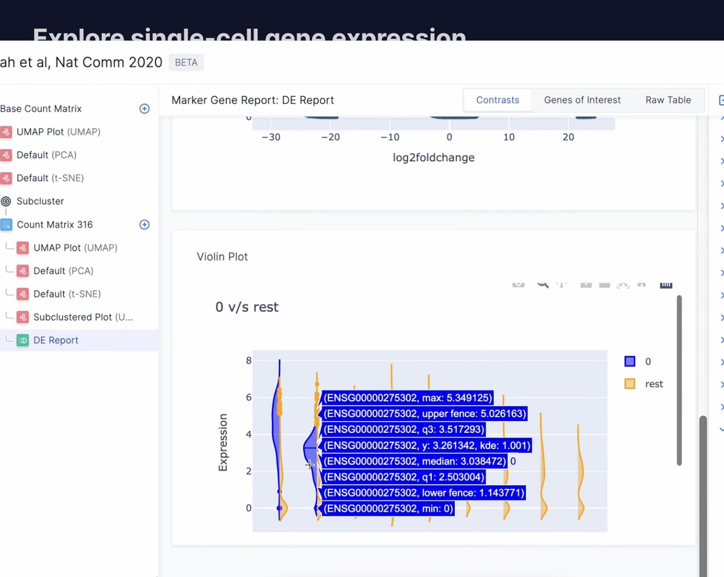Download violin plot as PNG via camera icon
The image size is (724, 577).
click(x=519, y=285)
